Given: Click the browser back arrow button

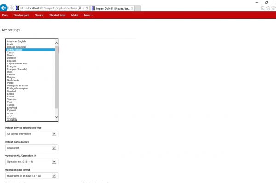Looking at the screenshot, I should pyautogui.click(x=4, y=8).
